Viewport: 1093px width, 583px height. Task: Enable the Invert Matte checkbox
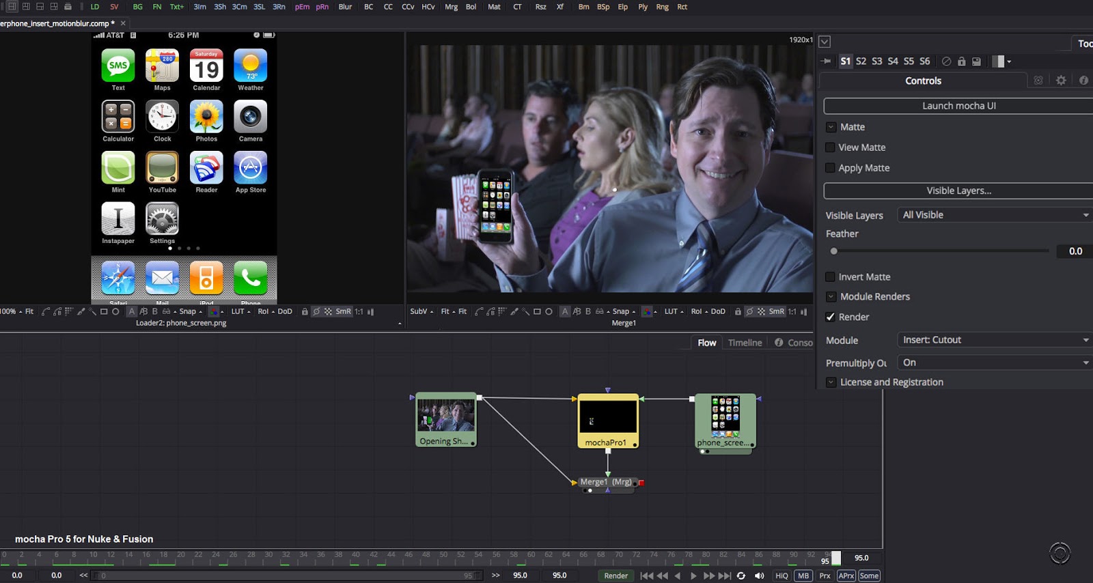(830, 276)
